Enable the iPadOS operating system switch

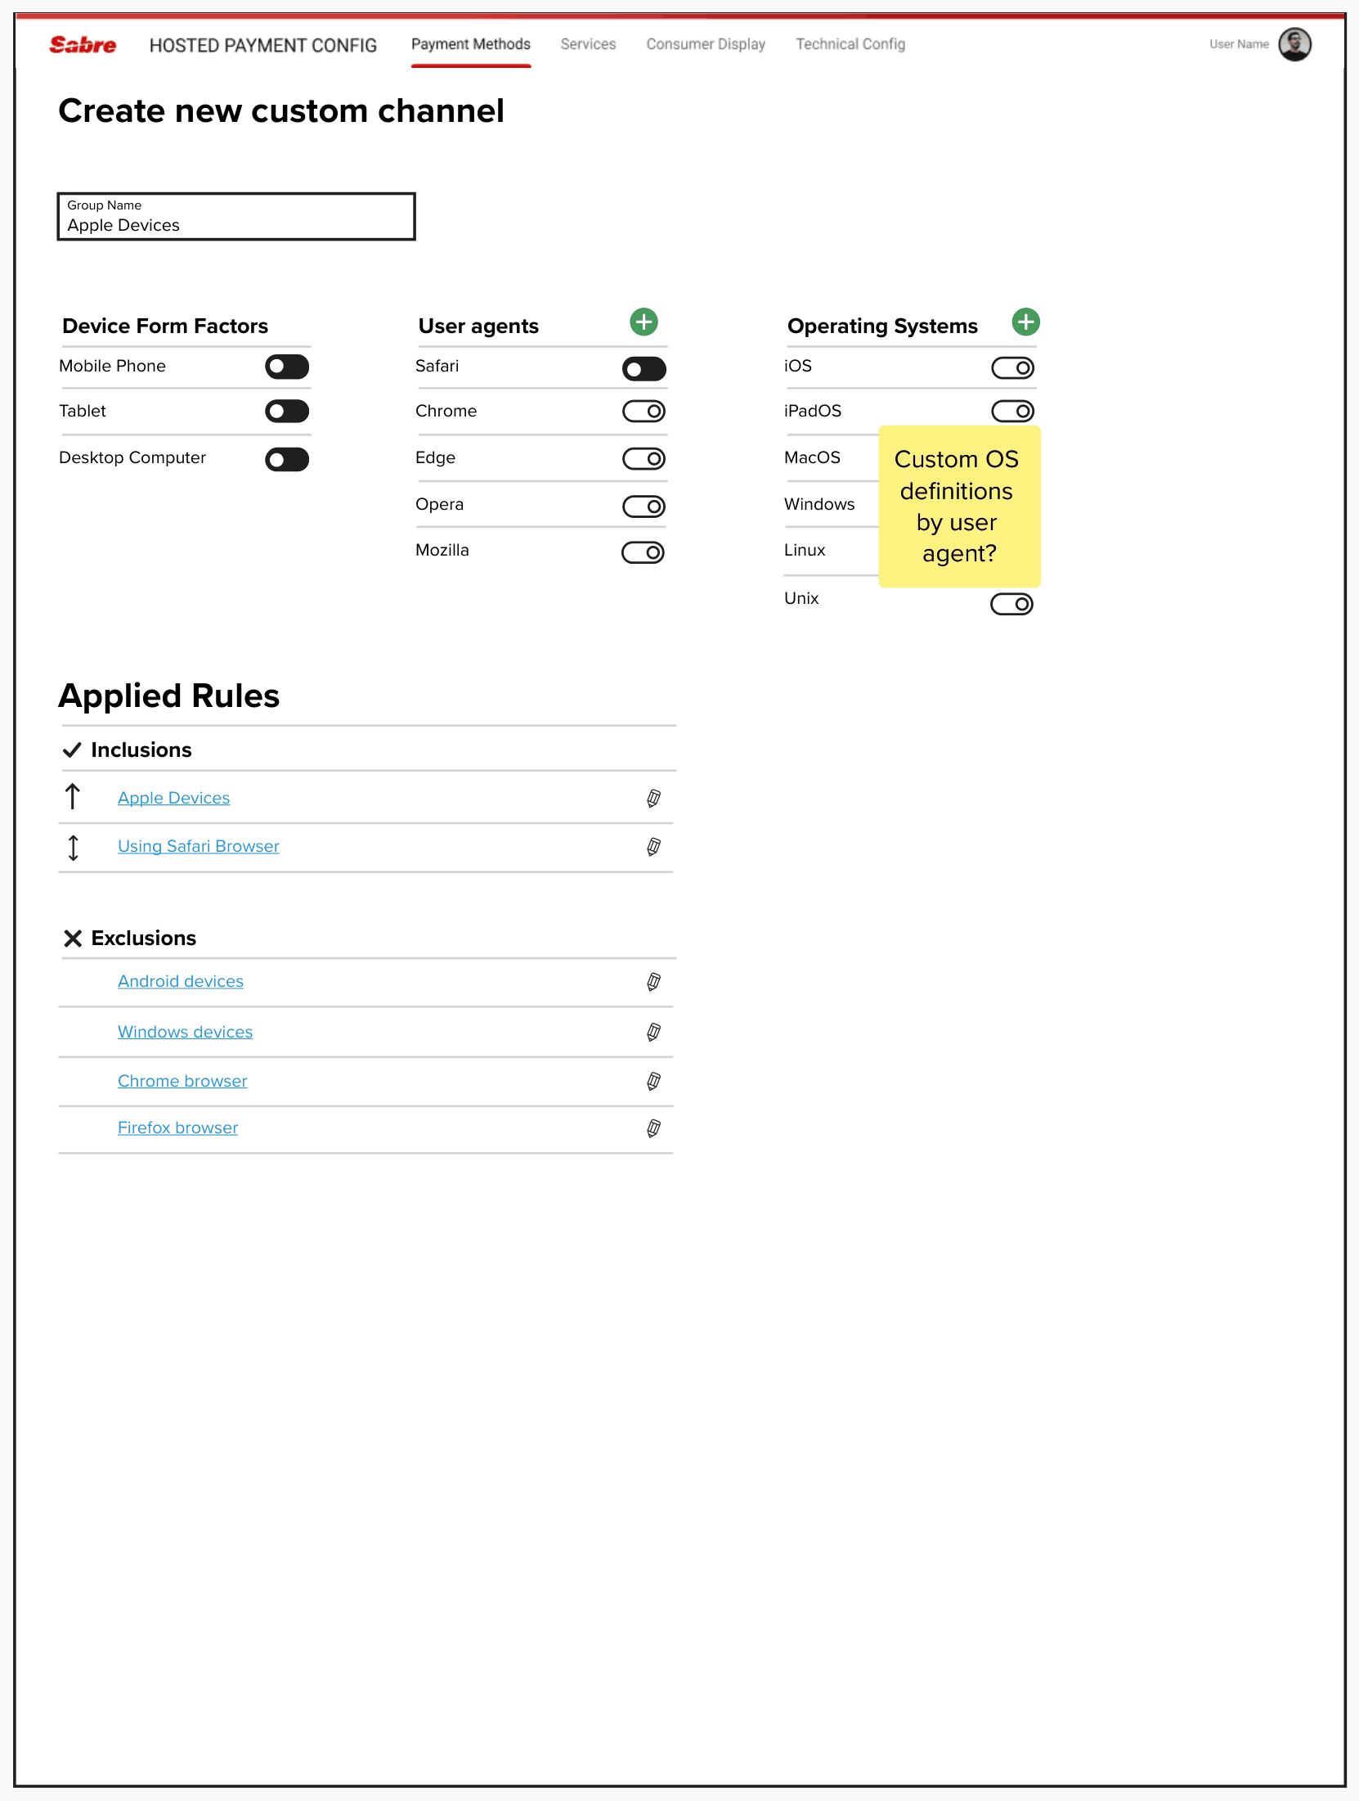[x=1013, y=411]
